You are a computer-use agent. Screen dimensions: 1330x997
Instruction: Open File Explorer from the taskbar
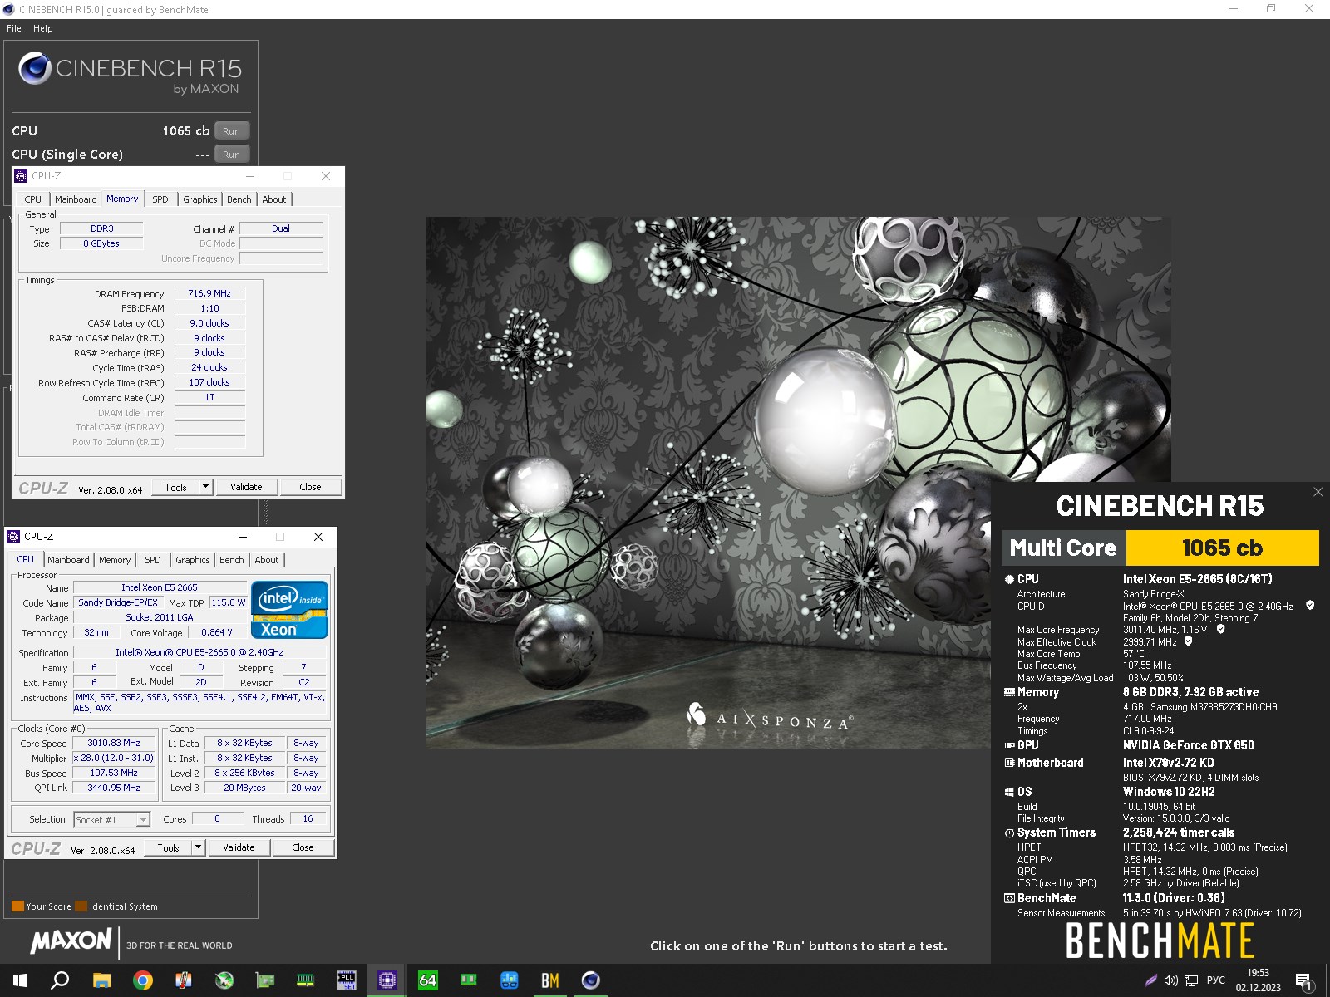101,980
